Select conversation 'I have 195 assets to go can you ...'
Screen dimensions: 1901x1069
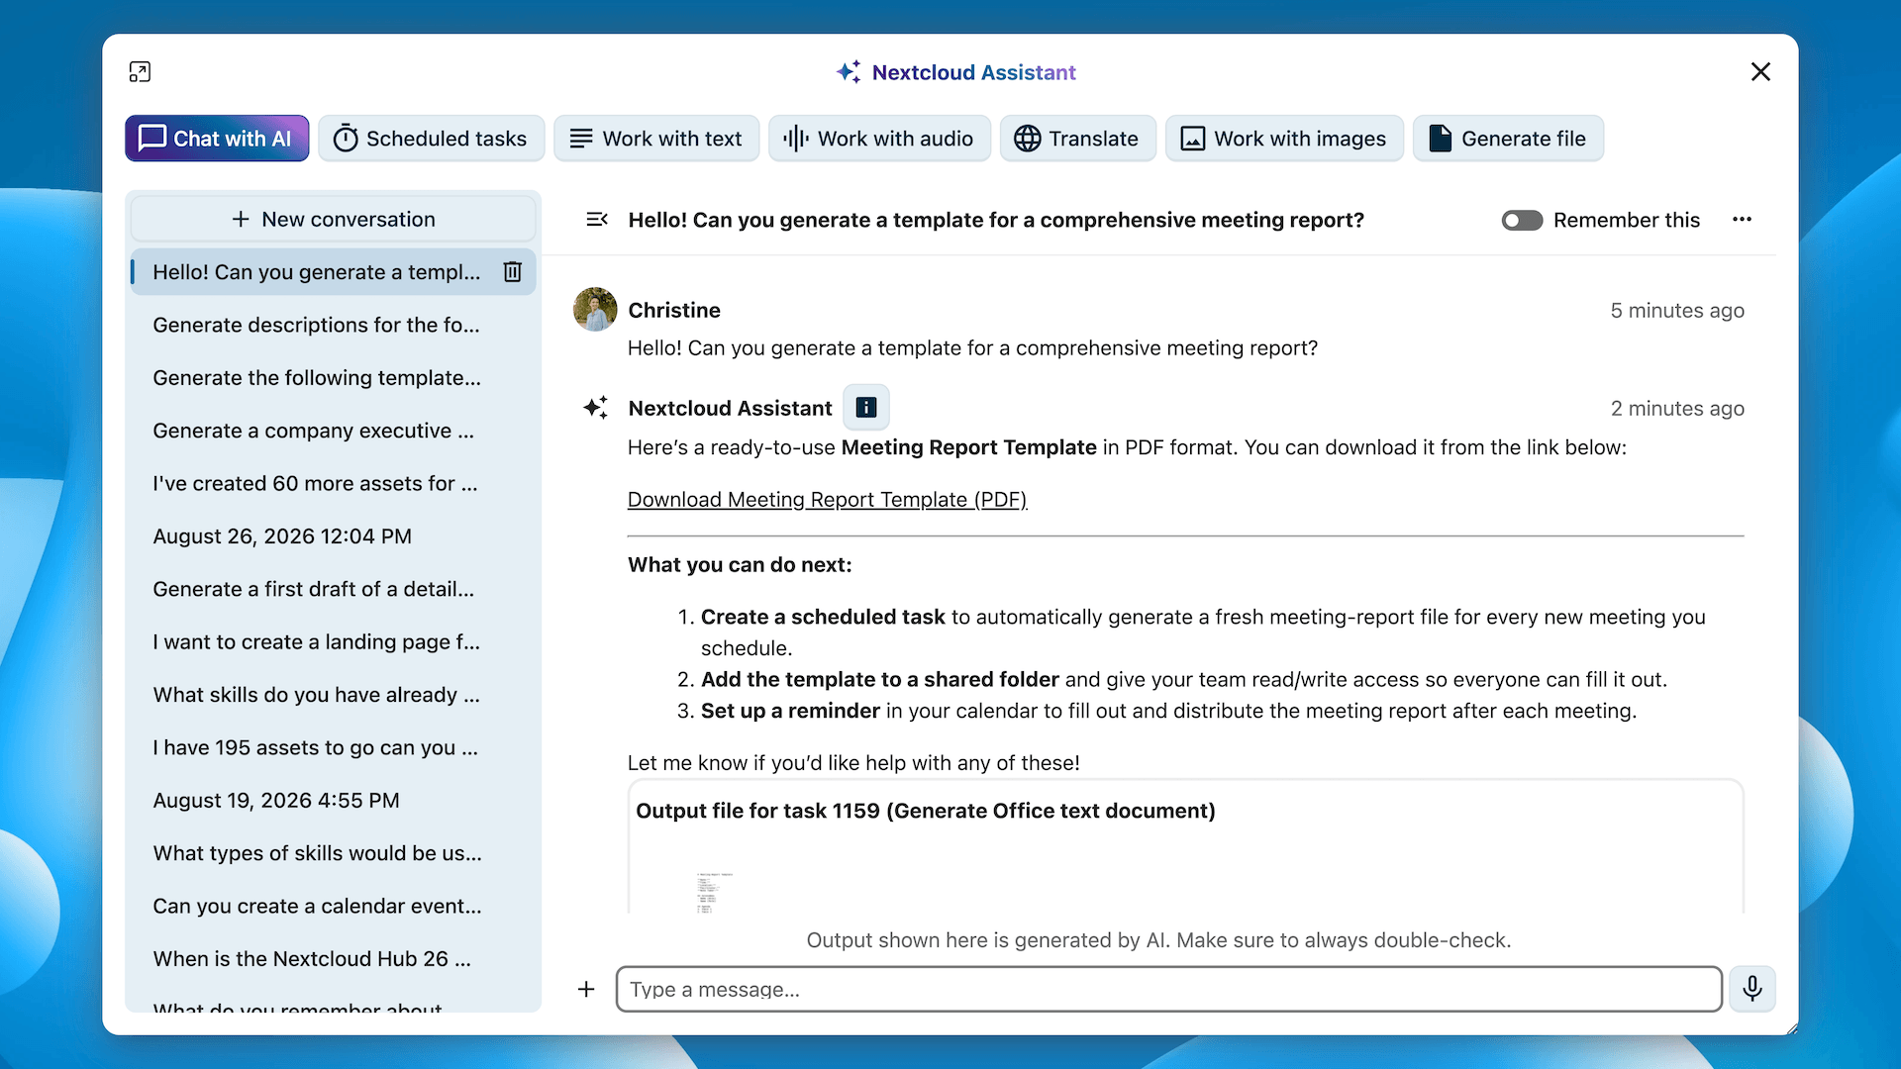point(333,747)
